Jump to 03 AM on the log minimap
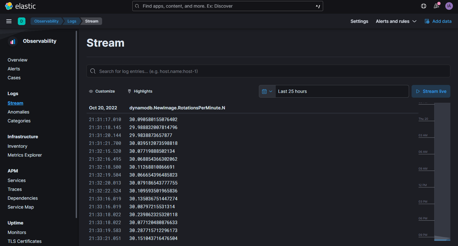 click(423, 135)
